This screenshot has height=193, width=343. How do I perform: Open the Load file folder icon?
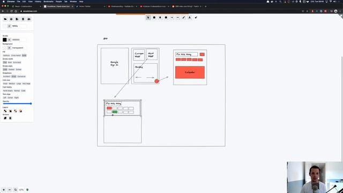(5, 19)
